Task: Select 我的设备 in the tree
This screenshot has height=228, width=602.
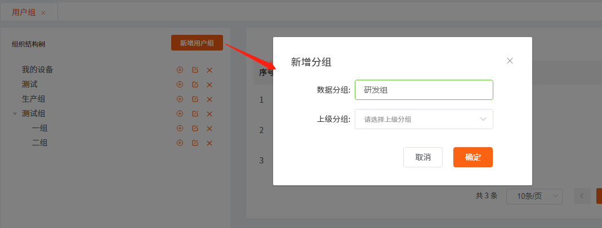Action: coord(37,70)
